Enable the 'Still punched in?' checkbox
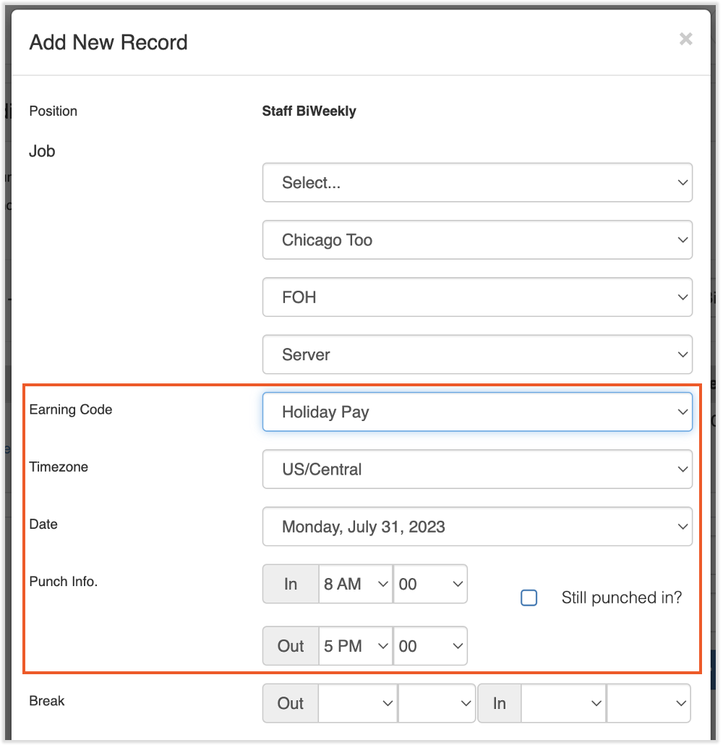This screenshot has height=748, width=723. point(529,598)
